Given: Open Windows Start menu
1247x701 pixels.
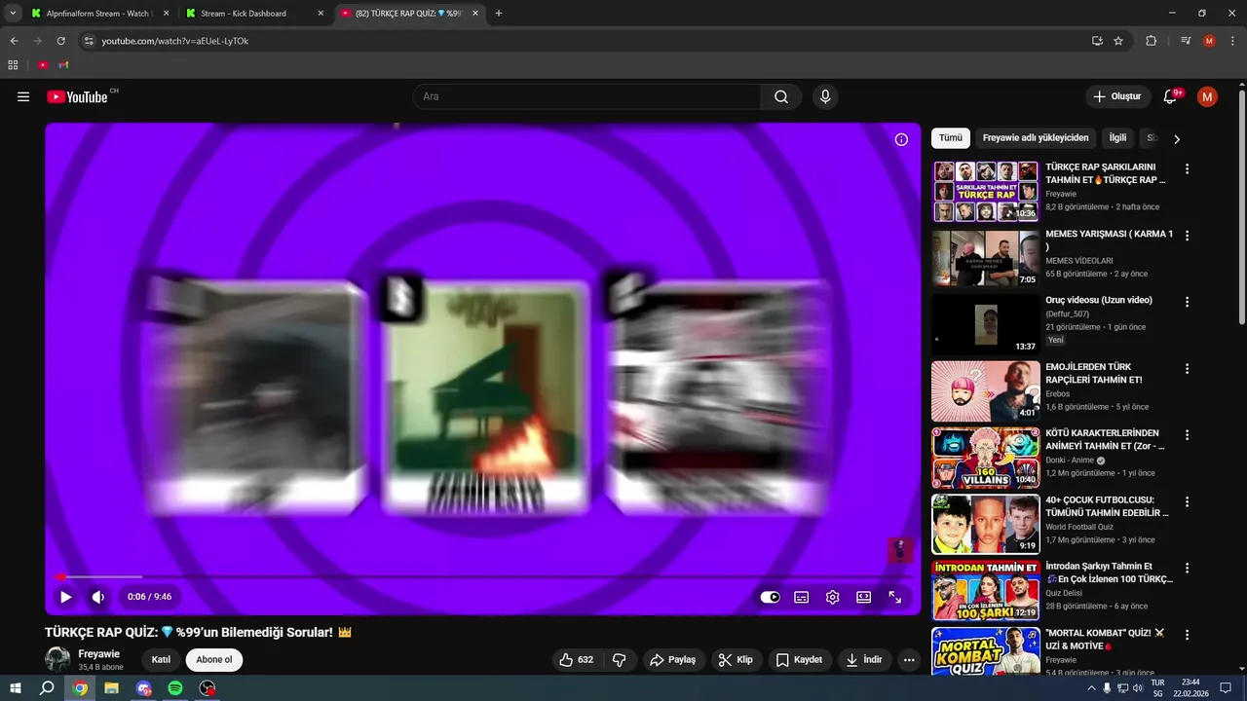Looking at the screenshot, I should [x=16, y=688].
